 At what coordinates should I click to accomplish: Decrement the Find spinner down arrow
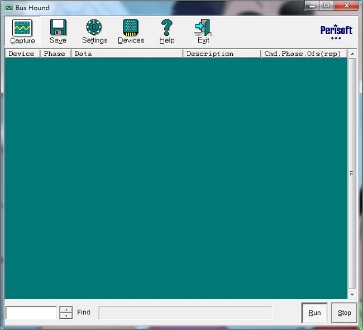[x=66, y=316]
